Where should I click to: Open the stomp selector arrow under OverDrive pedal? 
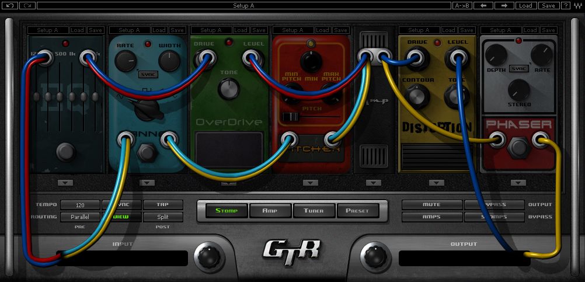(228, 183)
